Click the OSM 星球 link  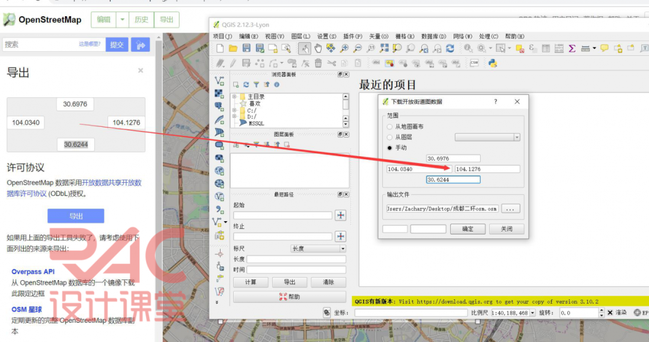click(x=26, y=310)
